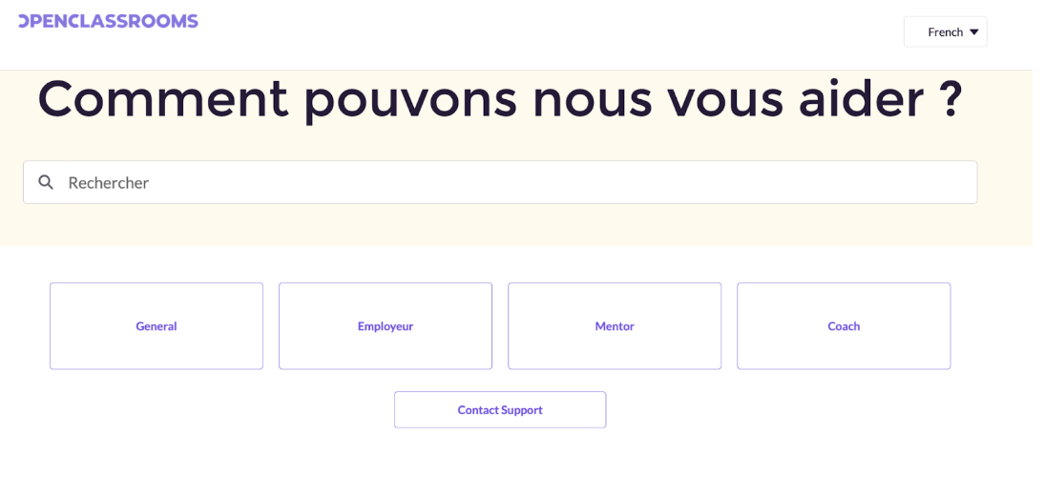The height and width of the screenshot is (477, 1044).
Task: Click the "Contact Support" link text
Action: coord(500,410)
